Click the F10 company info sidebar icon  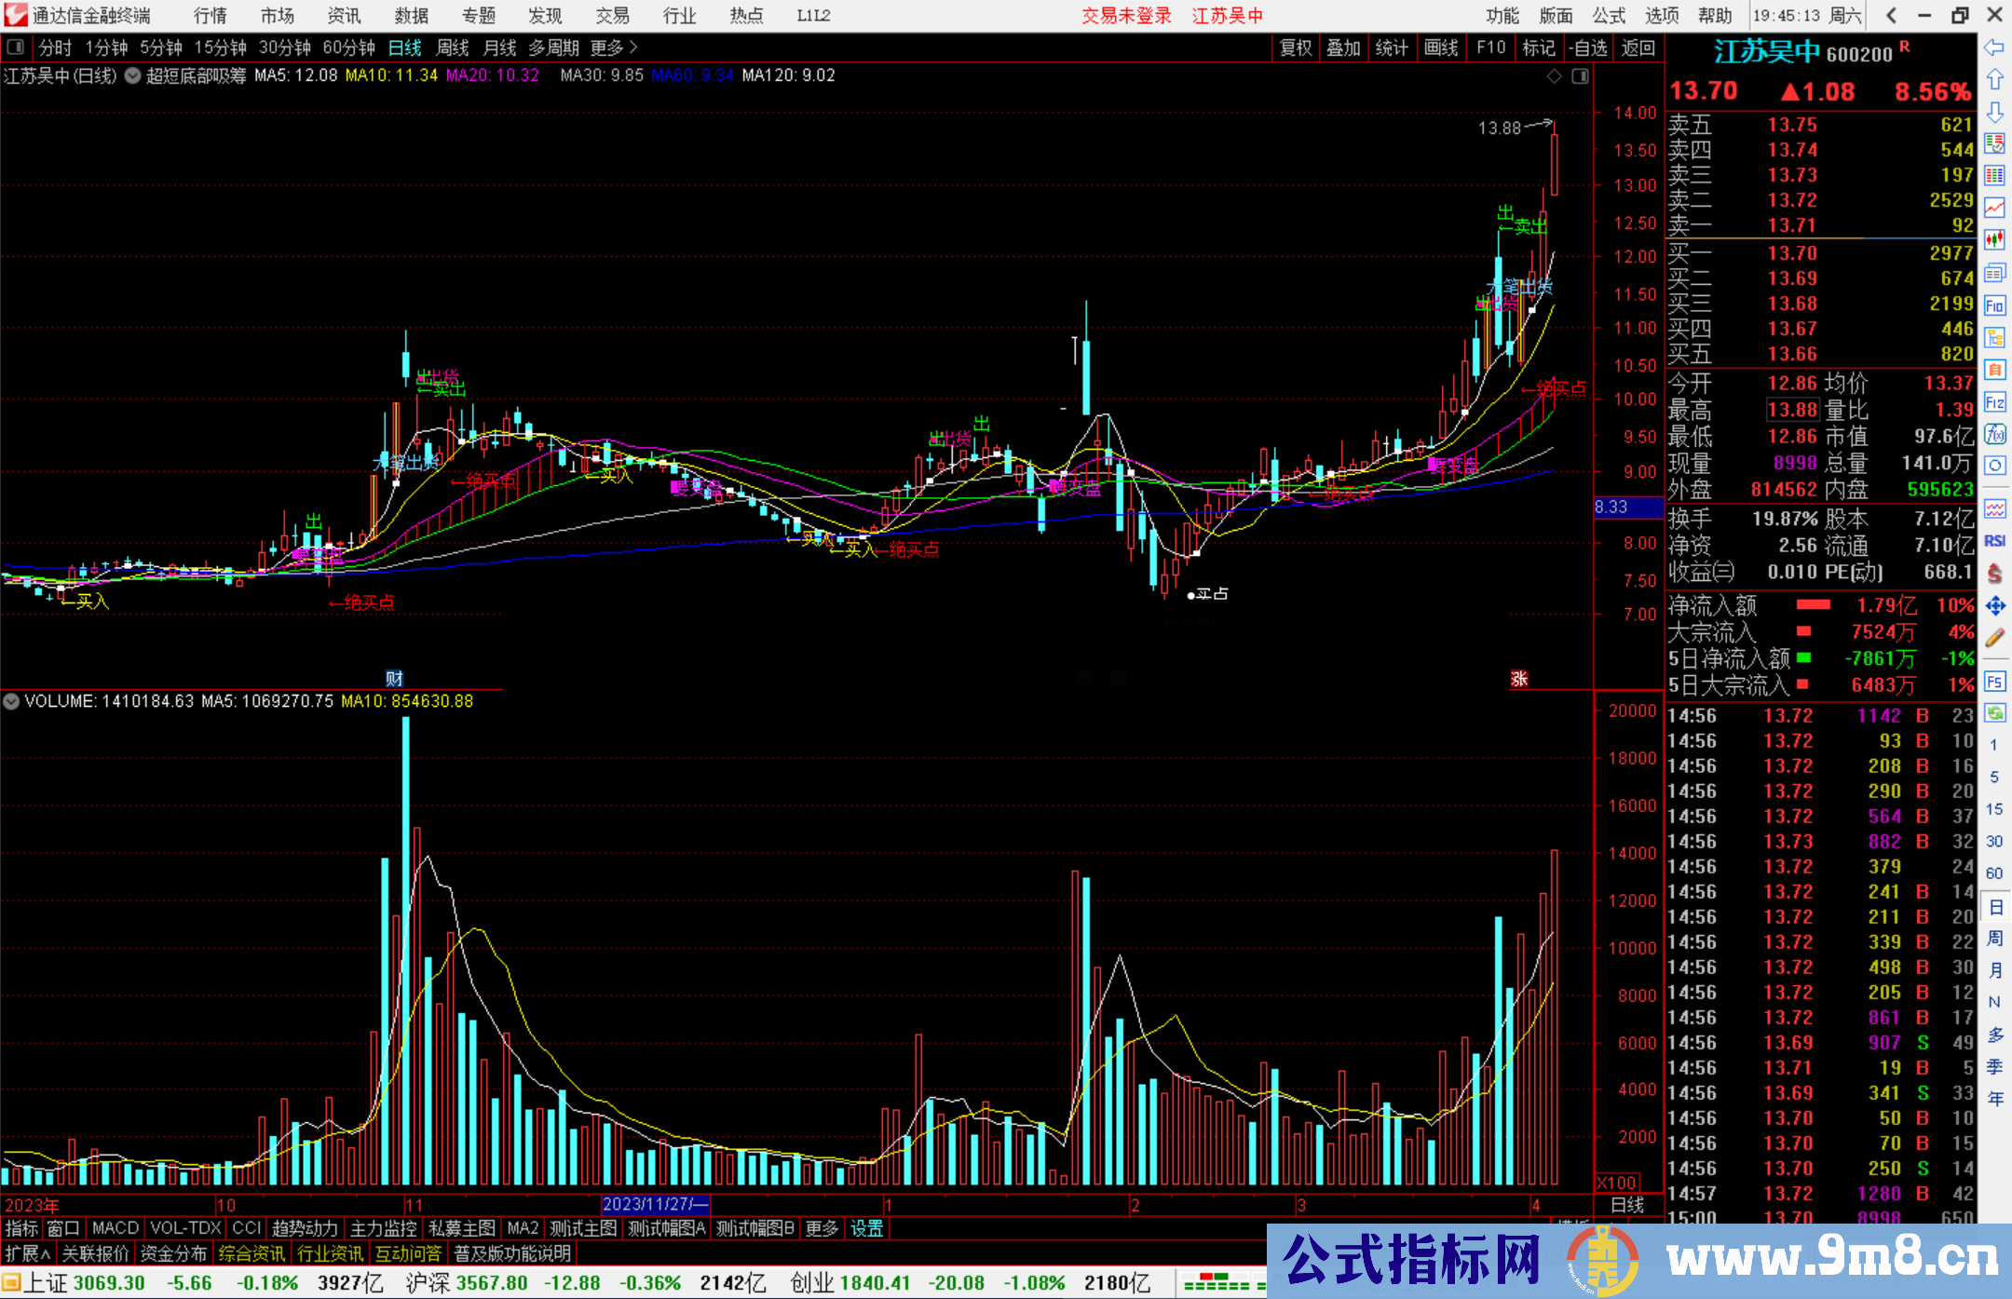[1994, 305]
